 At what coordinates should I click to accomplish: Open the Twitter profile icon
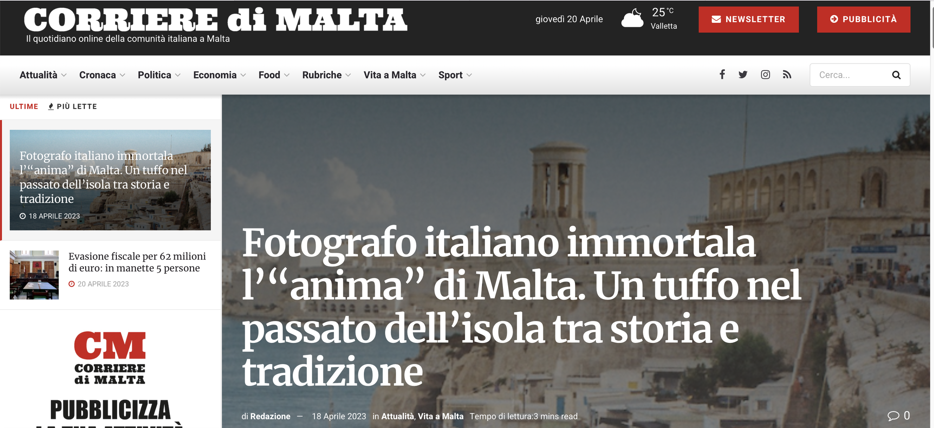[x=743, y=75]
